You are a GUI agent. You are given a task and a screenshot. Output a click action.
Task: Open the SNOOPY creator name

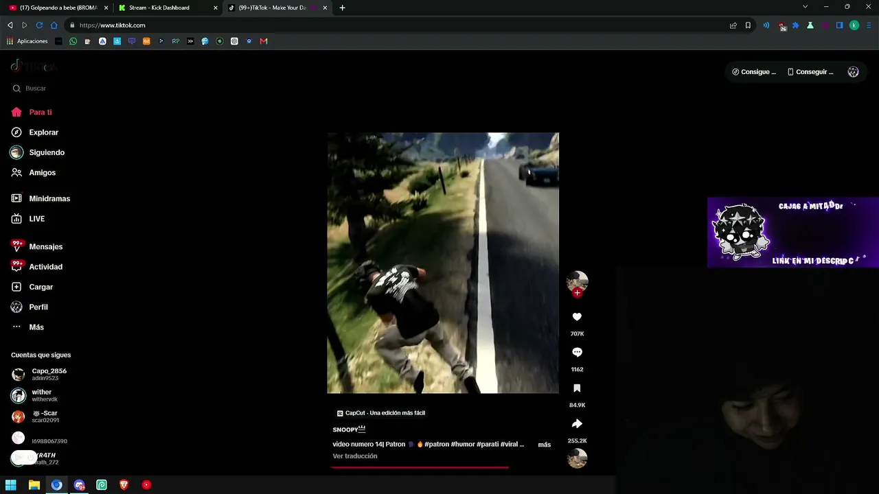point(349,430)
